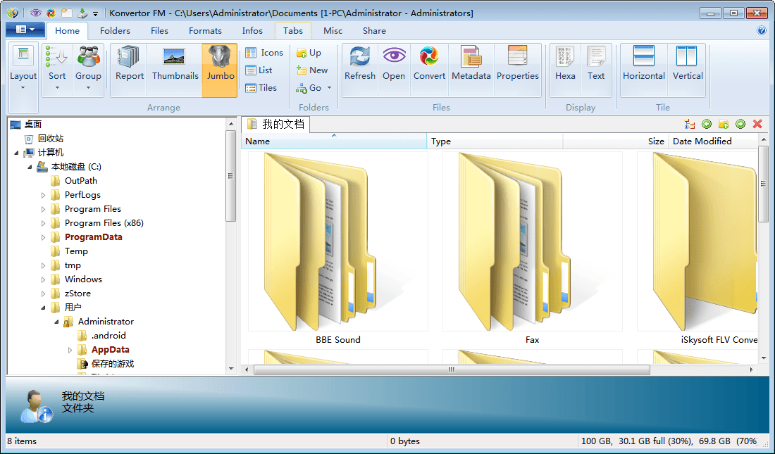Viewport: 775px width, 454px height.
Task: Go Up one folder level
Action: click(309, 53)
